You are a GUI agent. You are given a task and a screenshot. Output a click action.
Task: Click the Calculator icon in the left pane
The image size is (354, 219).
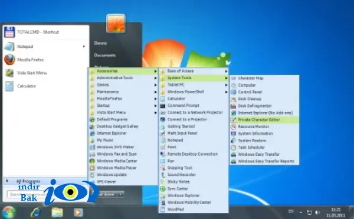[9, 86]
